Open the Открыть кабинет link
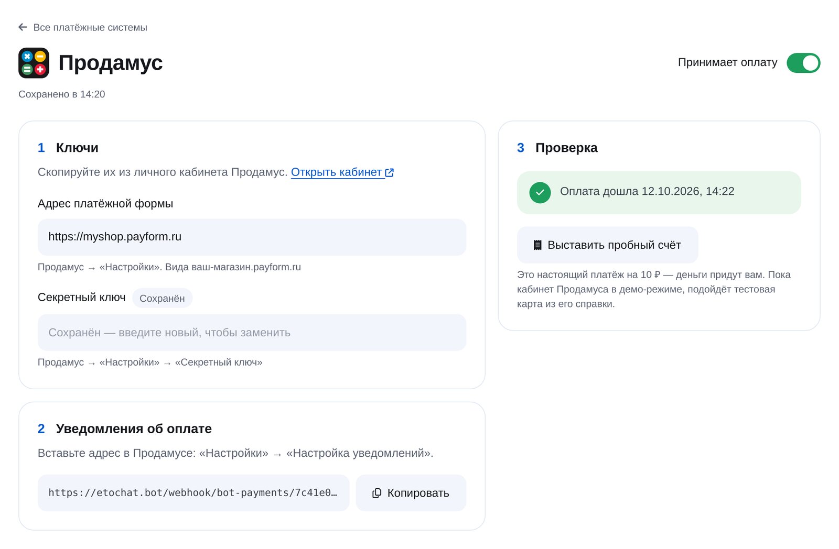 coord(342,172)
